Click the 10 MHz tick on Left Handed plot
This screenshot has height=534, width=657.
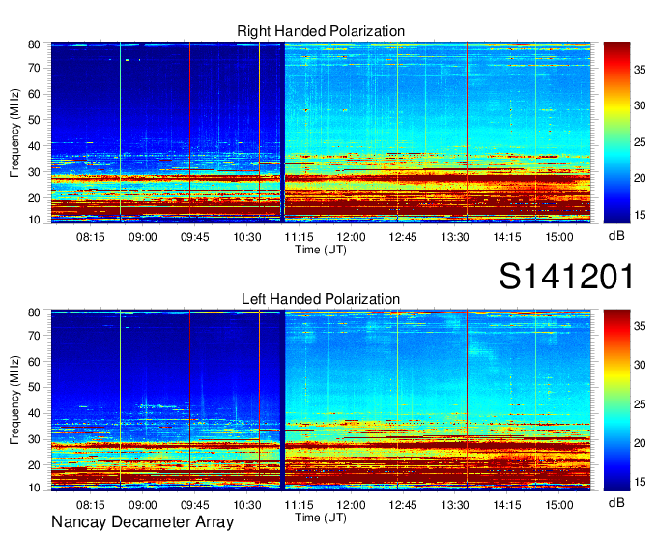[x=34, y=488]
